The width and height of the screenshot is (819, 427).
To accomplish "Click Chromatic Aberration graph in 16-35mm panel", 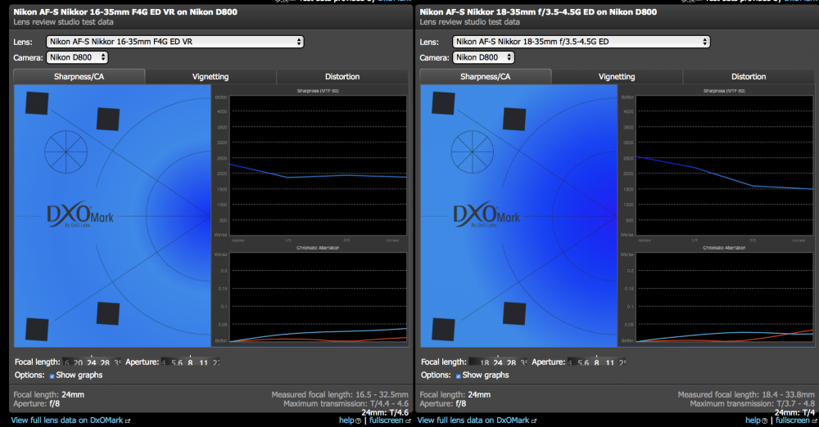I will (x=318, y=298).
